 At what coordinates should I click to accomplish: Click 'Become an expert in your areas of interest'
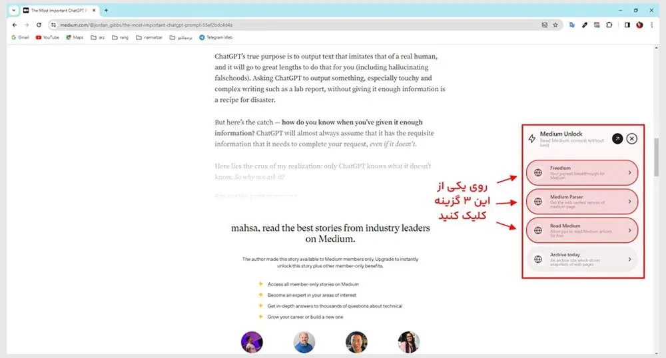312,295
